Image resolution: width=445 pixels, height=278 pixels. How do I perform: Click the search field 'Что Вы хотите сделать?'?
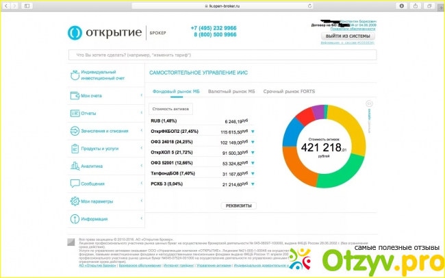point(205,54)
